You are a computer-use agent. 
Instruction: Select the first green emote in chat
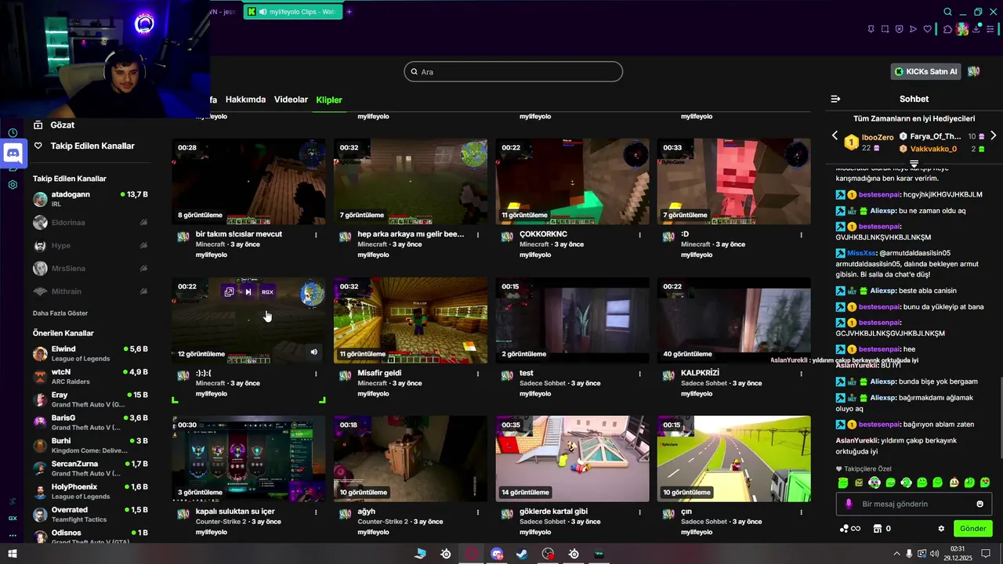843,483
